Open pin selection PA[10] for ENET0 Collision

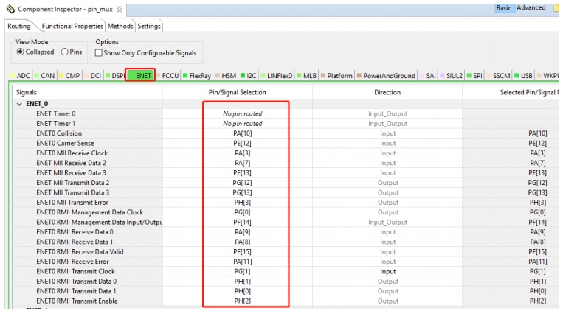click(243, 133)
